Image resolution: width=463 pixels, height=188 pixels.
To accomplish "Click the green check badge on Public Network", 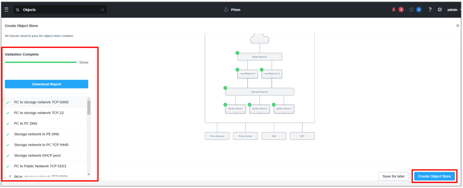I will [x=237, y=53].
